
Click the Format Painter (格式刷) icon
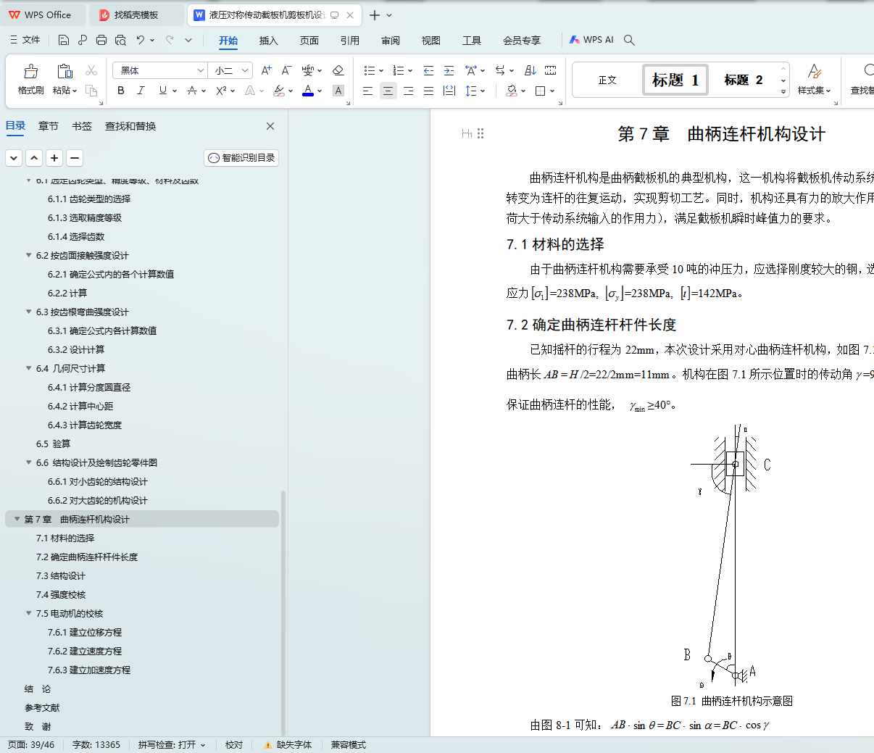coord(30,71)
